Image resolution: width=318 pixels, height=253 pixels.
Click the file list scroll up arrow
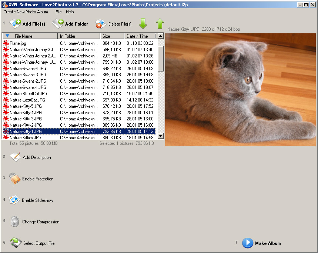click(x=160, y=36)
